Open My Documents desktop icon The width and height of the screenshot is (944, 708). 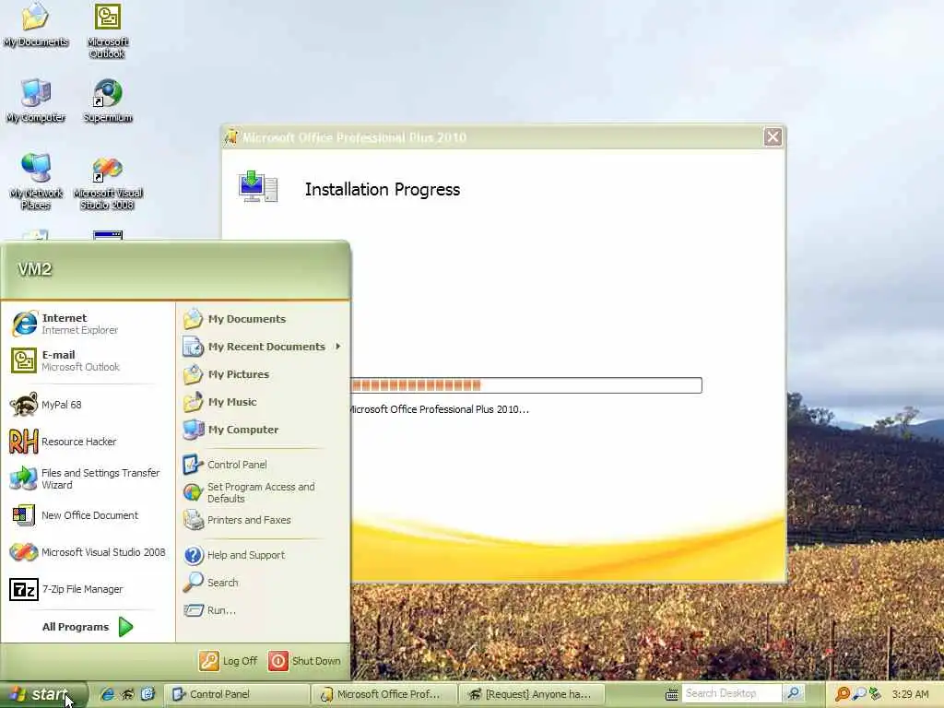pyautogui.click(x=36, y=27)
